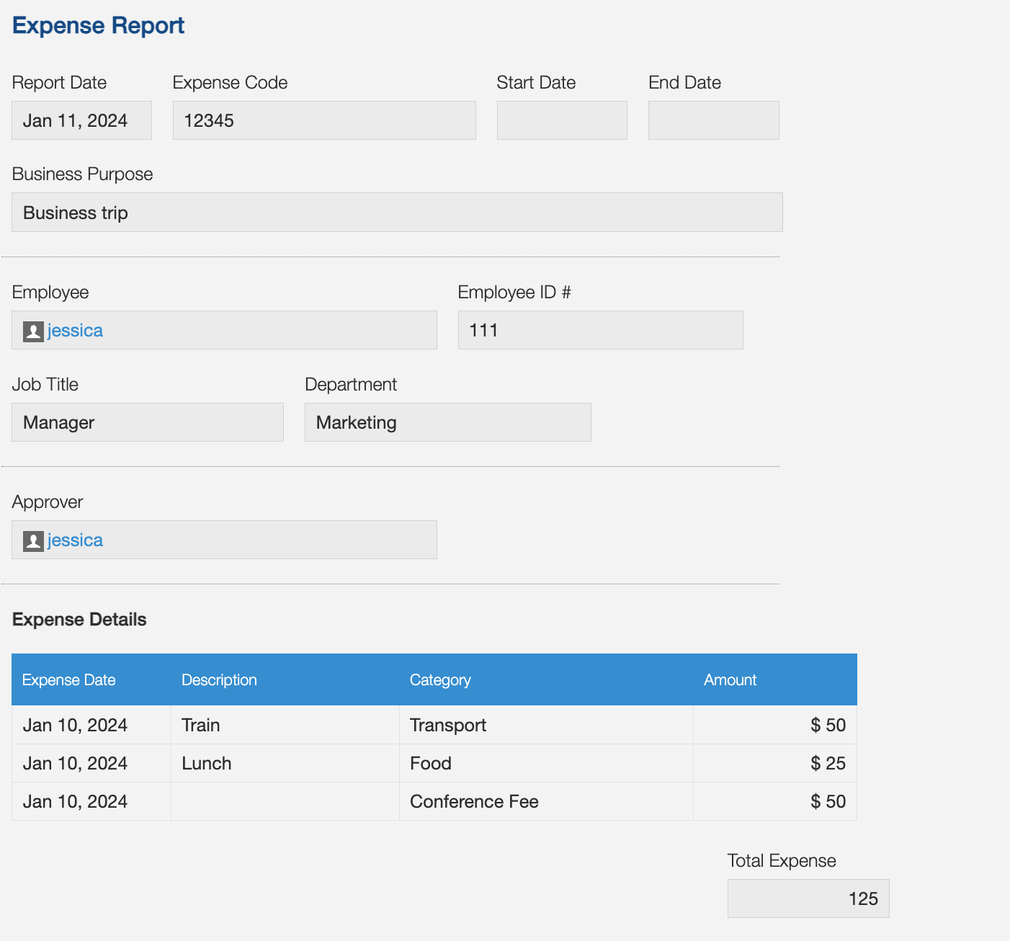Click the person icon beside Approver jessica
This screenshot has width=1010, height=941.
tap(32, 540)
